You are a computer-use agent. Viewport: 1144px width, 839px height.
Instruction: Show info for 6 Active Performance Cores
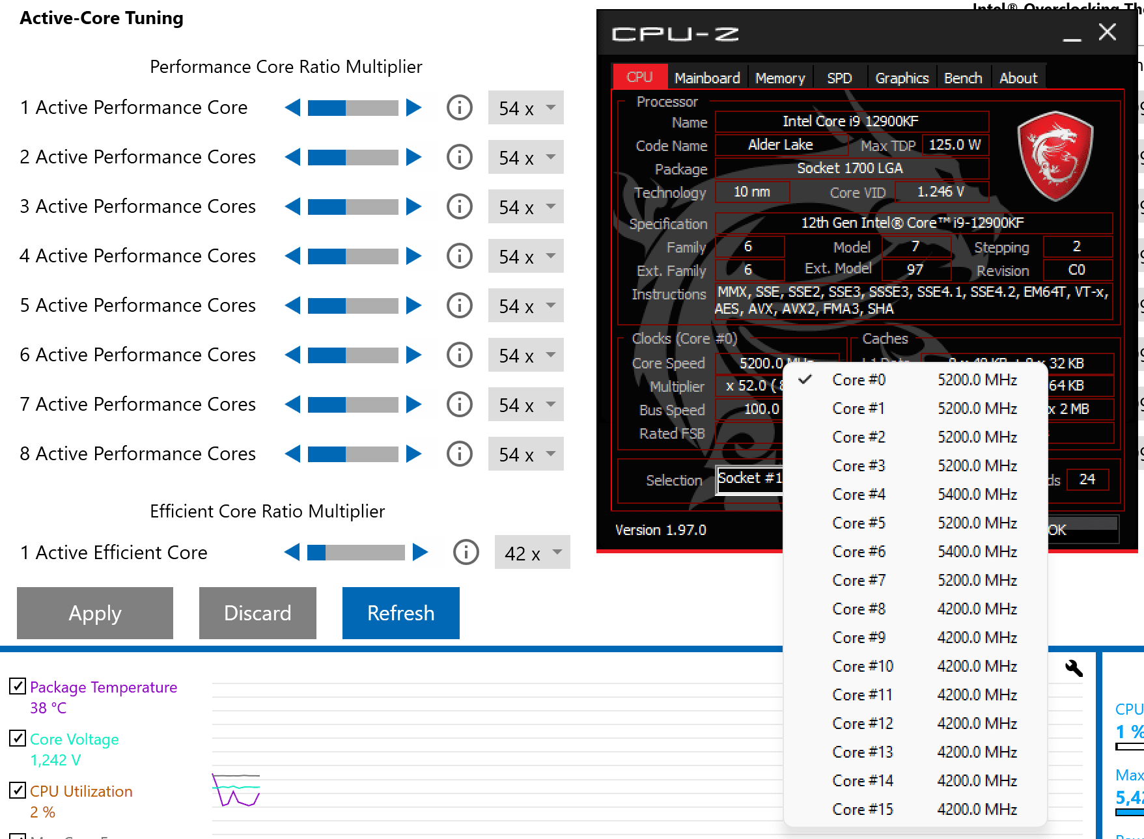[x=460, y=355]
